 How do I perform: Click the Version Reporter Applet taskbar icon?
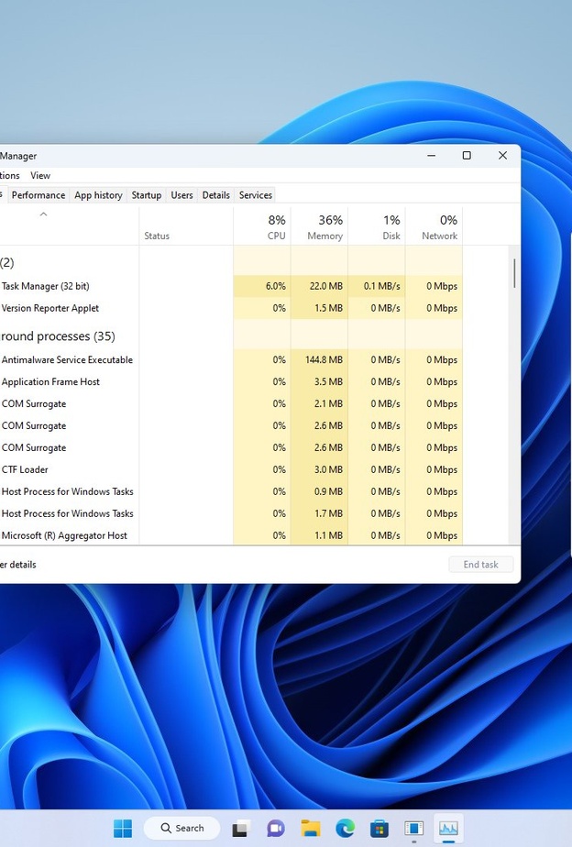tap(414, 828)
